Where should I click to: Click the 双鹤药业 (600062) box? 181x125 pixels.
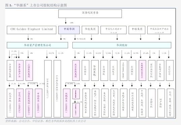pos(67,103)
